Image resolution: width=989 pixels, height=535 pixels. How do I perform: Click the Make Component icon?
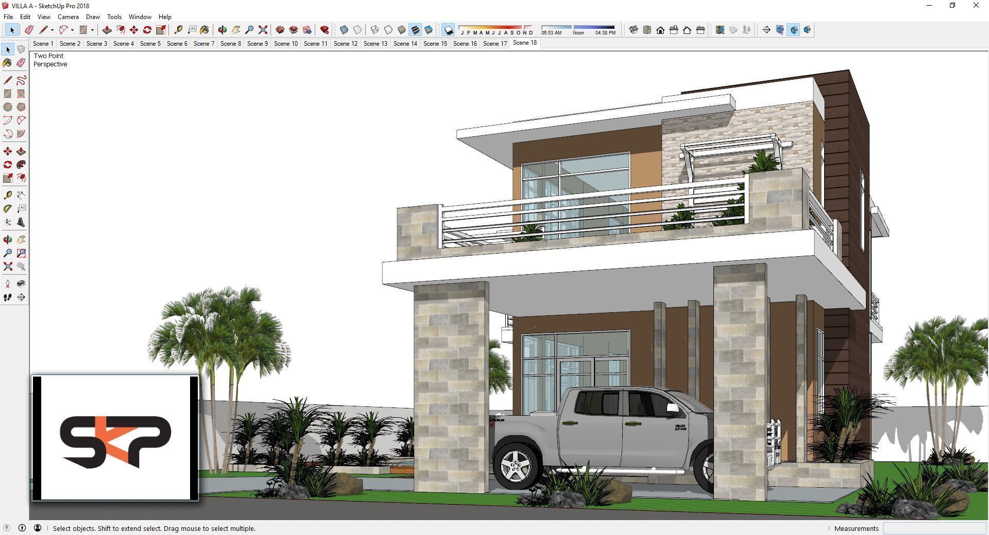point(21,49)
